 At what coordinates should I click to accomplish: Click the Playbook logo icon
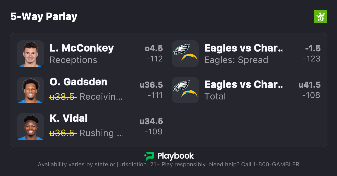(149, 156)
